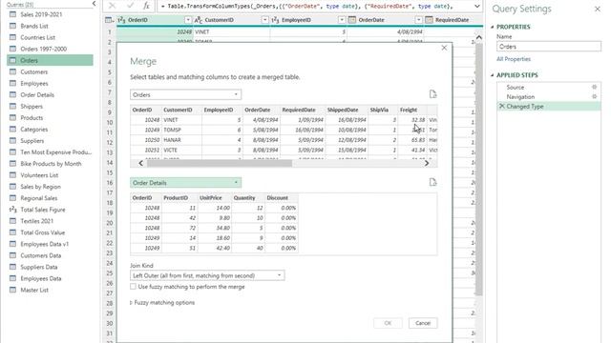611x343 pixels.
Task: Click the CustomerID column data type icon
Action: pos(199,20)
